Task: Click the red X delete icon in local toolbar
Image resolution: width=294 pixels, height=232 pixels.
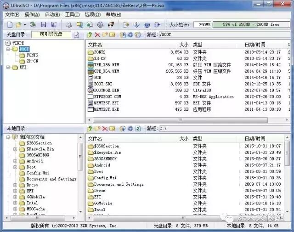Action: (105, 129)
